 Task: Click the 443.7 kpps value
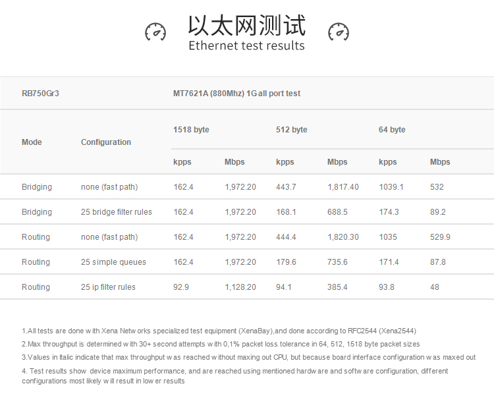click(286, 187)
